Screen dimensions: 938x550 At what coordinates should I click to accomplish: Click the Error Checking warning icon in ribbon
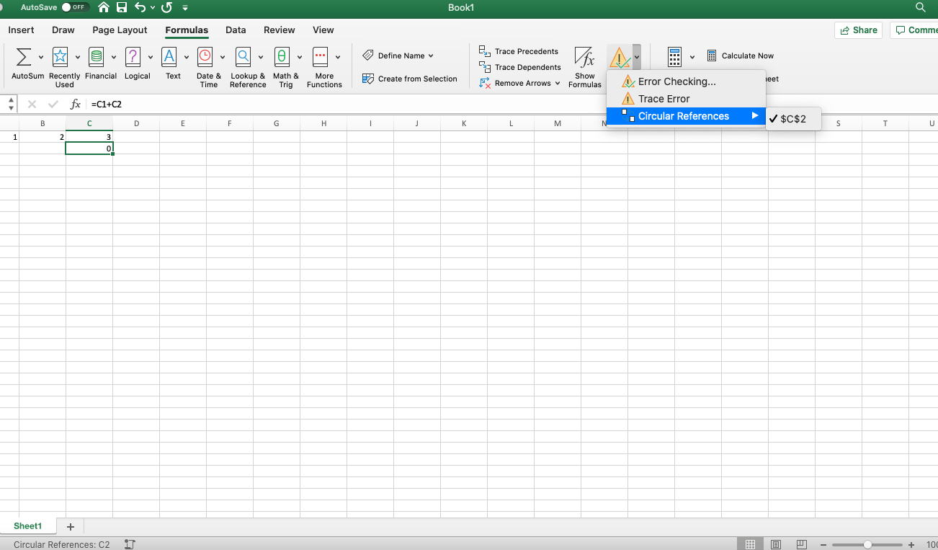click(619, 57)
